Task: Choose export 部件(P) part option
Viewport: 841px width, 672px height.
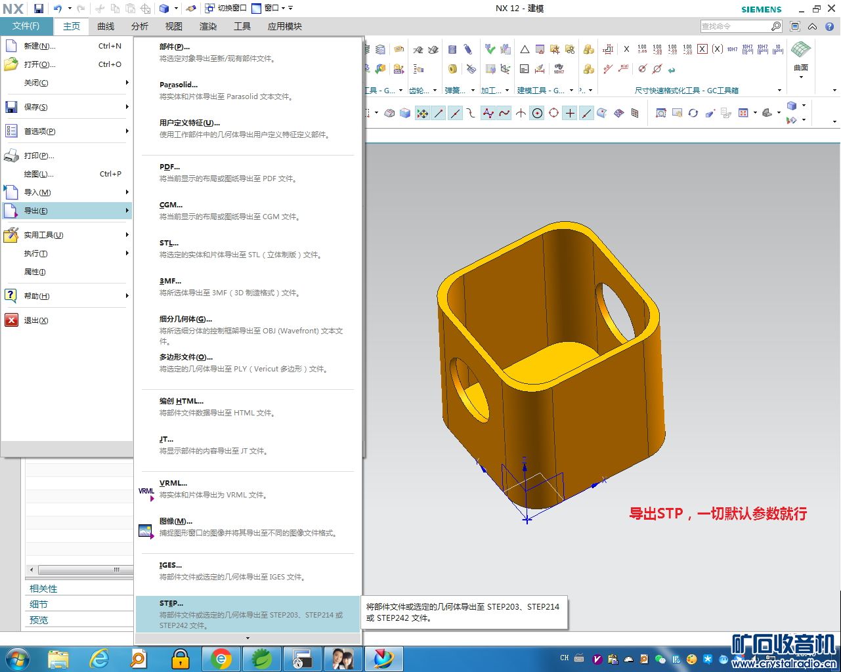Action: [x=248, y=52]
